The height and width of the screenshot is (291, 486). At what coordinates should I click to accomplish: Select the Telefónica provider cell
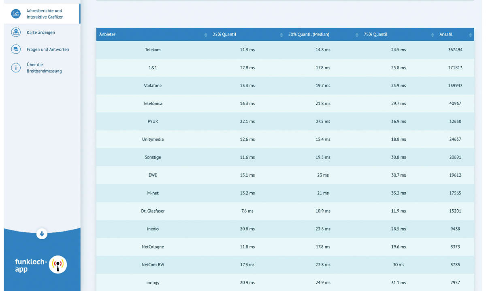153,103
